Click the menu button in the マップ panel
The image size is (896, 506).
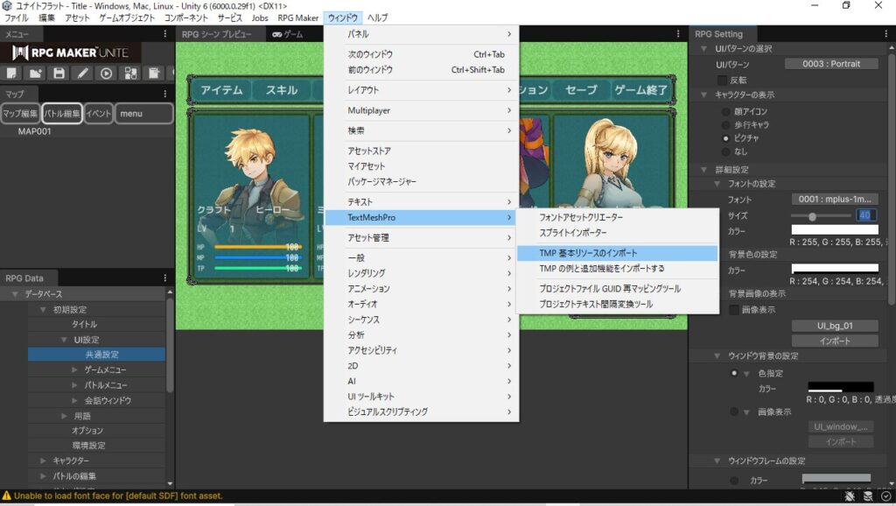point(144,113)
